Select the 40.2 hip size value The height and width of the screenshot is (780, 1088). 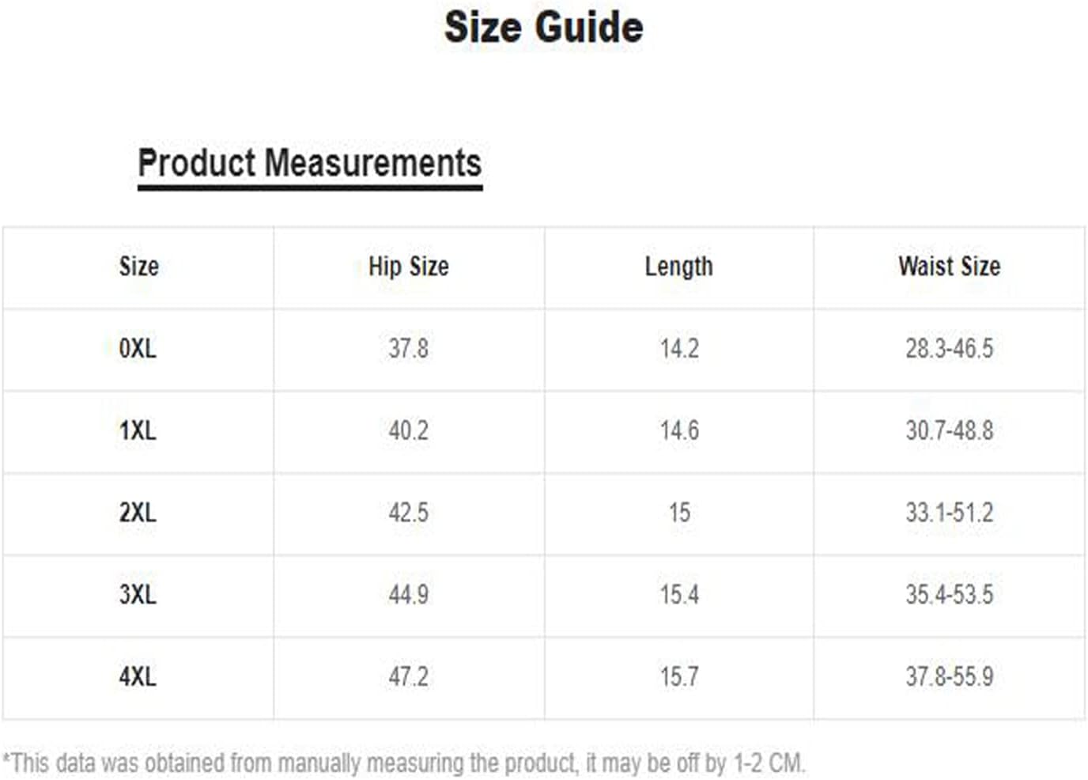[x=408, y=430]
